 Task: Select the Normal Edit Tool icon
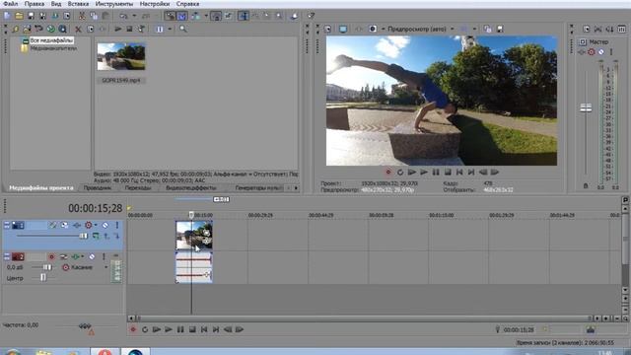[x=244, y=16]
